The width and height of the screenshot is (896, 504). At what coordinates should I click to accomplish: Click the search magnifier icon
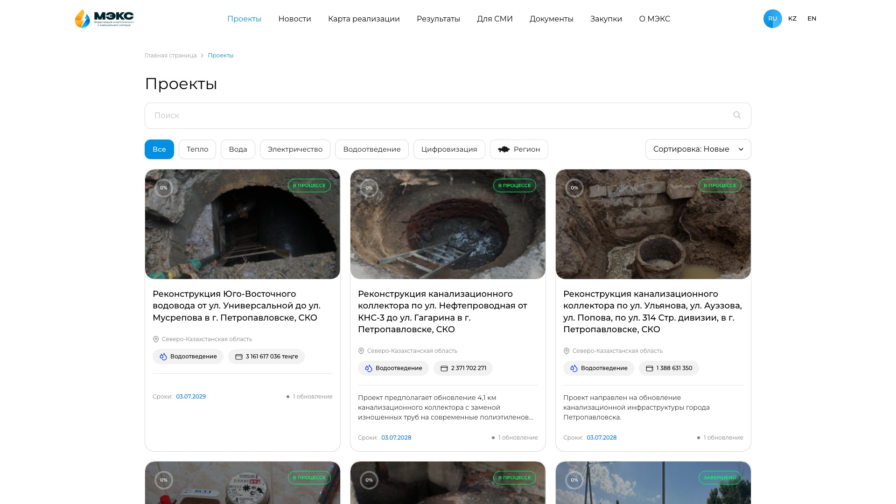[x=737, y=115]
